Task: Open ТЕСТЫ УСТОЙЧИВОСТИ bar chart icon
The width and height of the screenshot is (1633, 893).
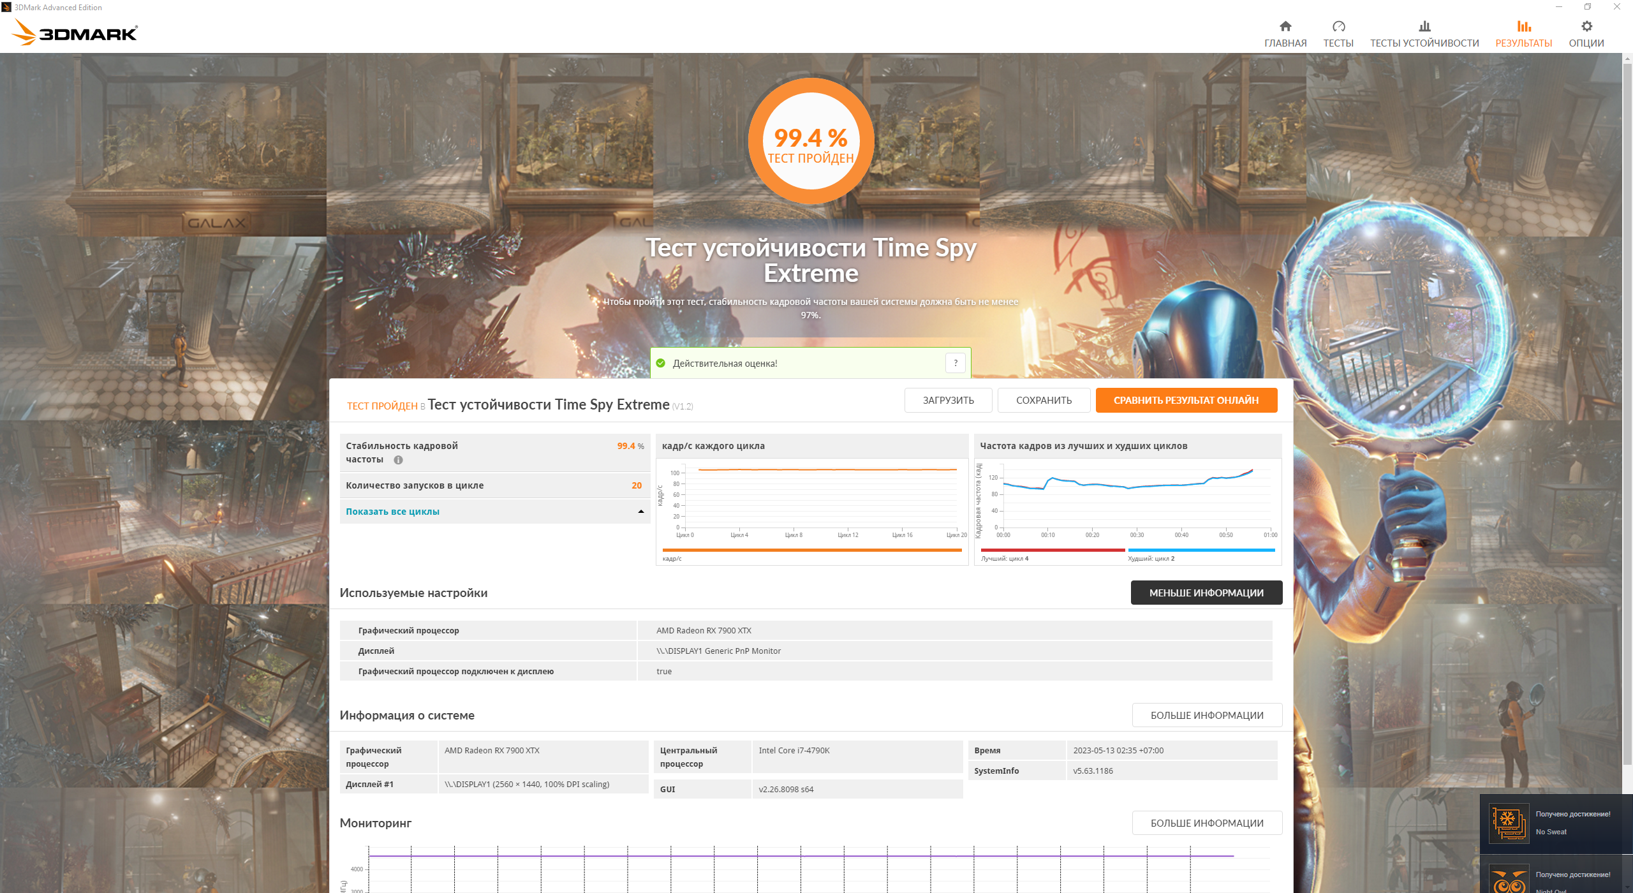Action: click(x=1424, y=26)
